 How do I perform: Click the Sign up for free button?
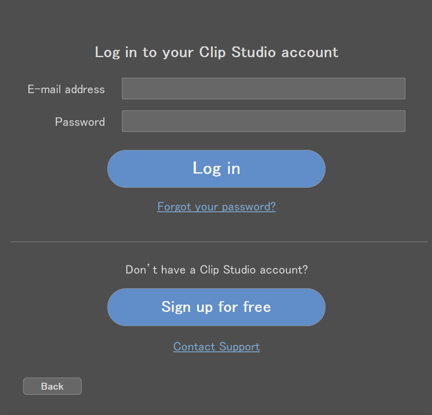tap(216, 307)
